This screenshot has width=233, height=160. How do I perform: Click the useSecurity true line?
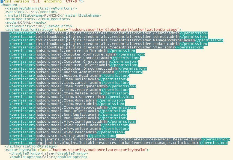[39, 26]
